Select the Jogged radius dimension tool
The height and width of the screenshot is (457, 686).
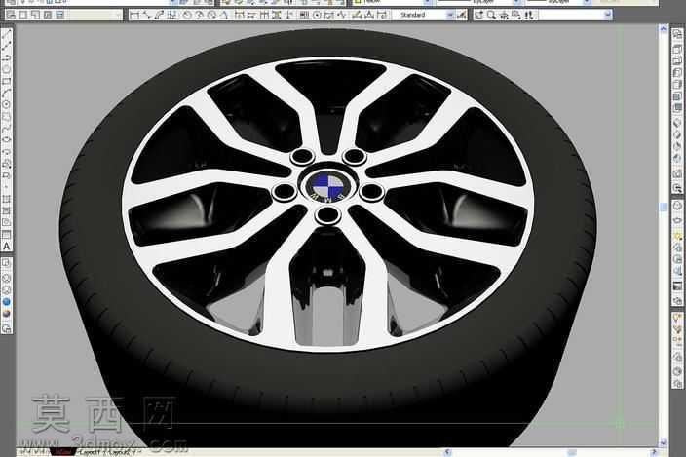pos(199,16)
